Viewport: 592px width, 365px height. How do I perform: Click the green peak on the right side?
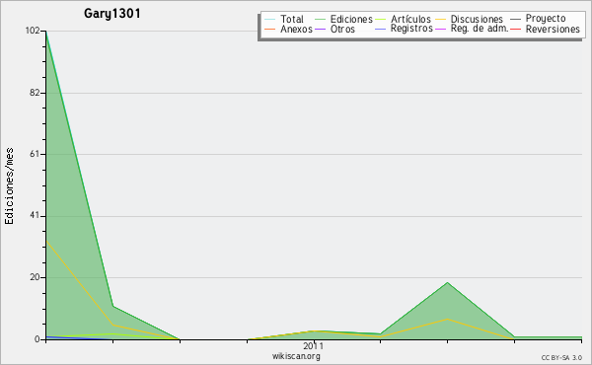[447, 282]
